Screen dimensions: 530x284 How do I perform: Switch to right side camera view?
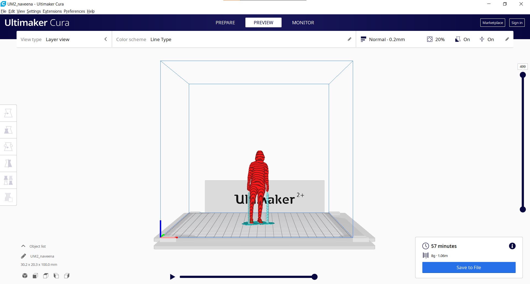67,276
